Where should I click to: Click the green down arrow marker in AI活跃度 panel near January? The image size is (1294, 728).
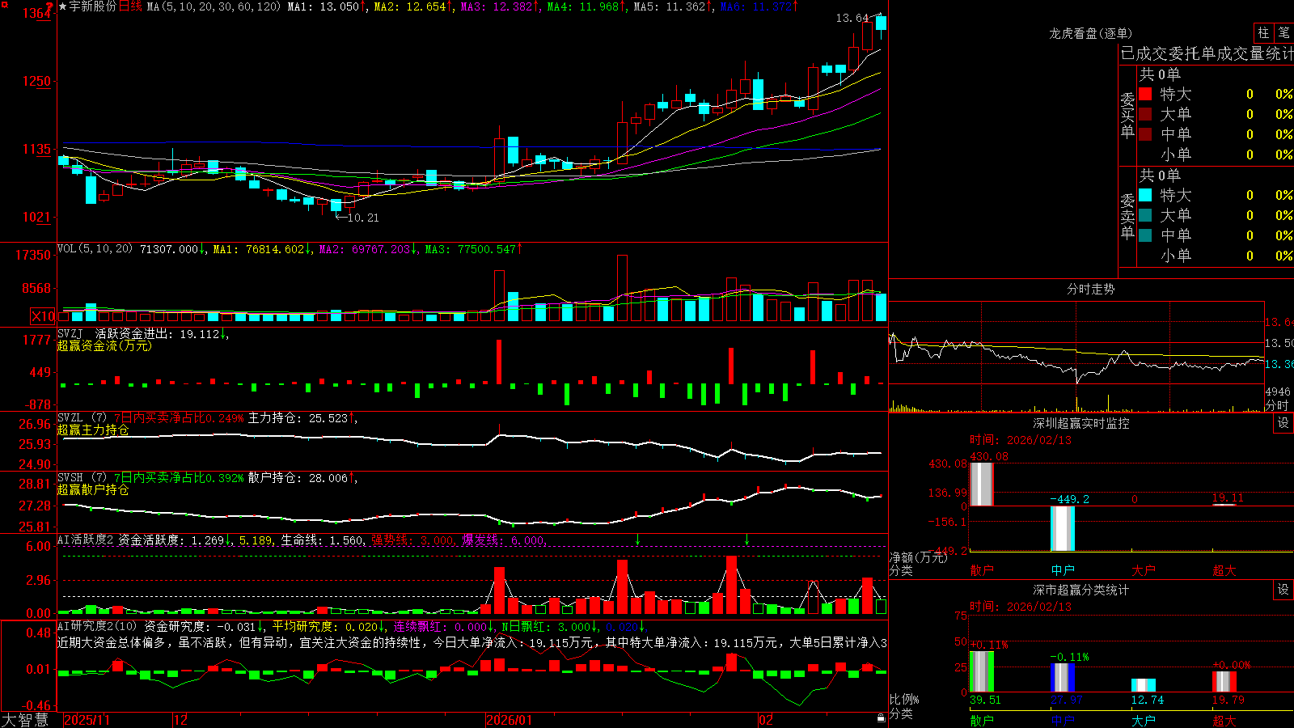click(638, 540)
